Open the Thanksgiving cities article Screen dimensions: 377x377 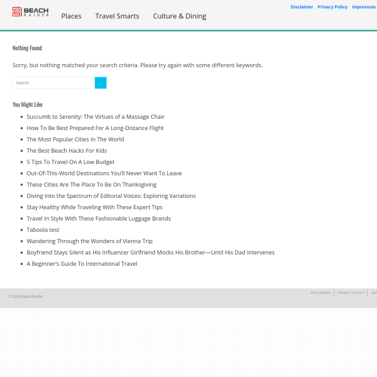pos(91,185)
